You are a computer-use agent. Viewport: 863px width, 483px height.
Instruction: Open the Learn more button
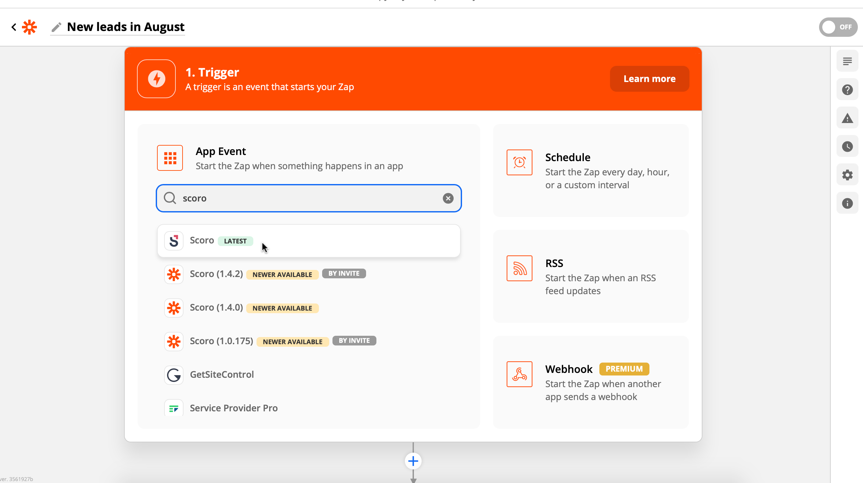coord(649,79)
